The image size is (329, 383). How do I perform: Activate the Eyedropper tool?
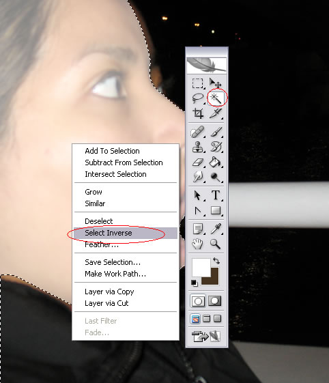coord(216,229)
